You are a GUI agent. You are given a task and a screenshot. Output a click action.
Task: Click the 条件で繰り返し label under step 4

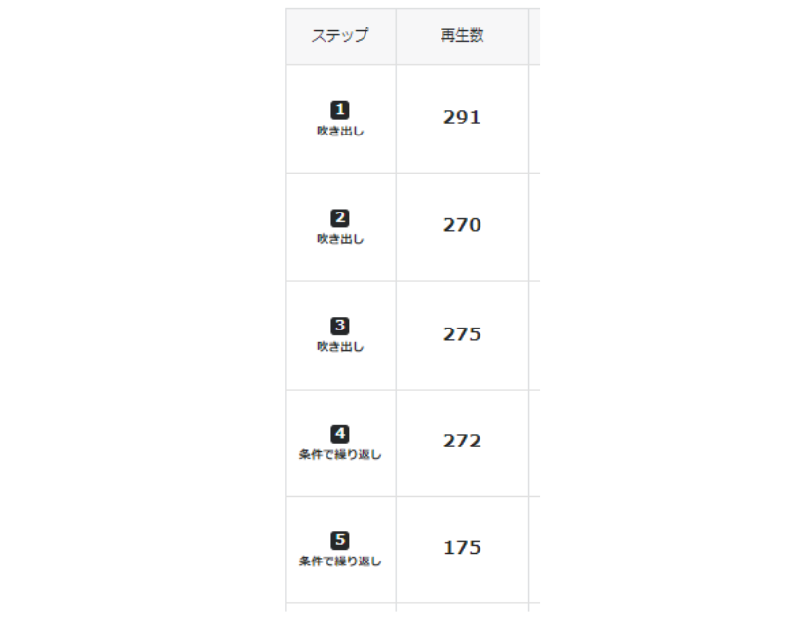(340, 454)
